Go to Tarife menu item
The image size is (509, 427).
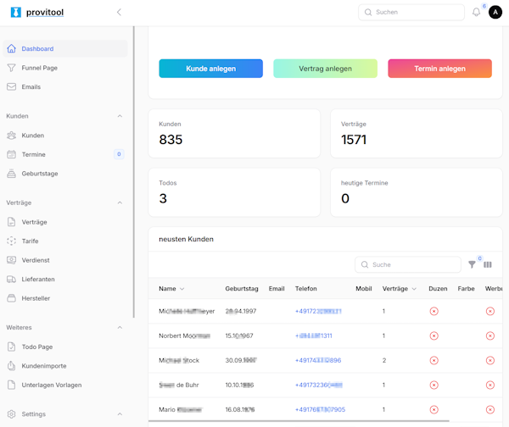coord(65,241)
